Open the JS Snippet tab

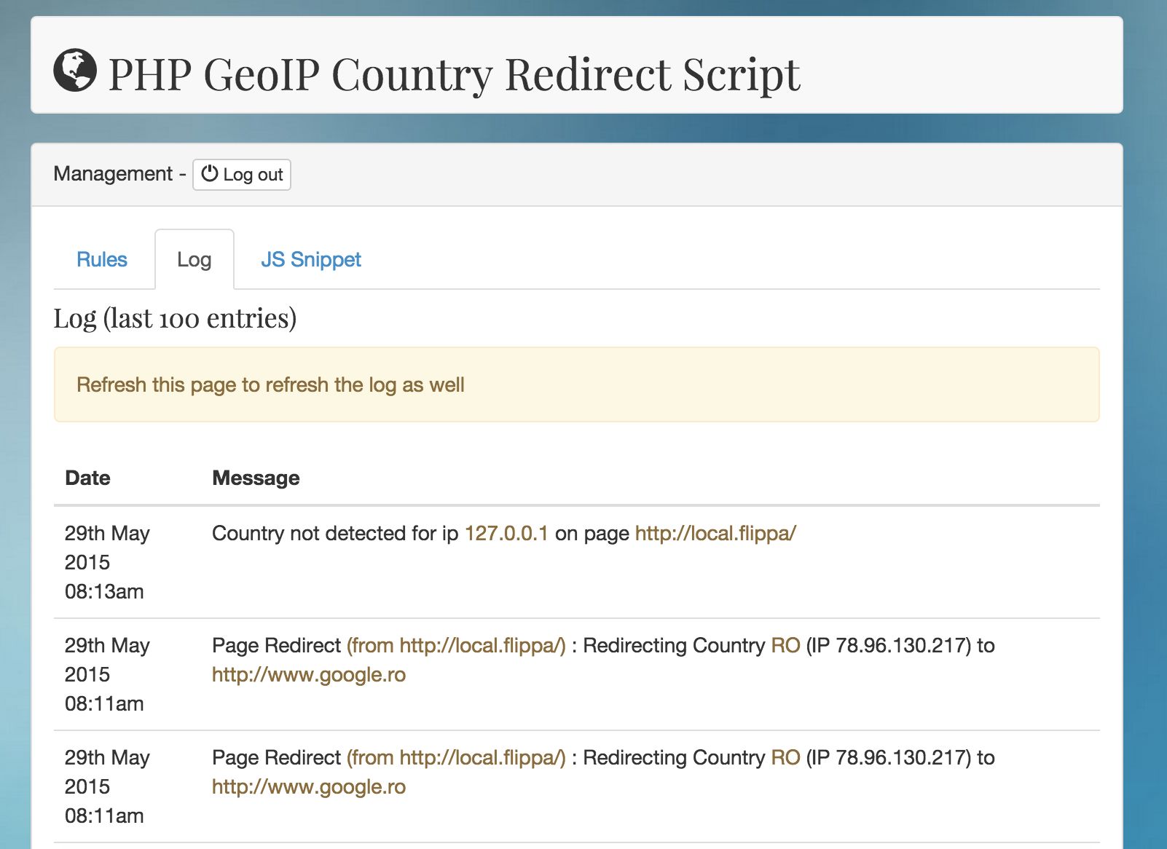311,260
